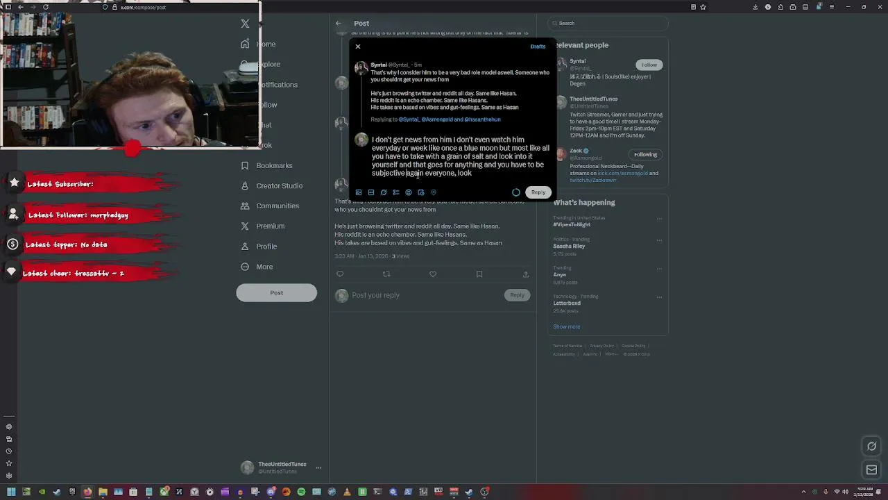Viewport: 888px width, 500px height.
Task: Open Bookmarks in the sidebar
Action: click(x=267, y=165)
